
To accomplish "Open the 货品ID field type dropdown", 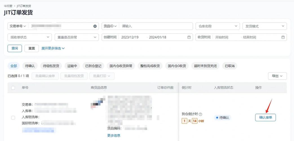I will [110, 26].
